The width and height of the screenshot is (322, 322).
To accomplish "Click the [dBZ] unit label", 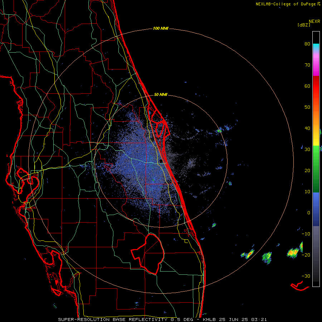I will pyautogui.click(x=304, y=25).
